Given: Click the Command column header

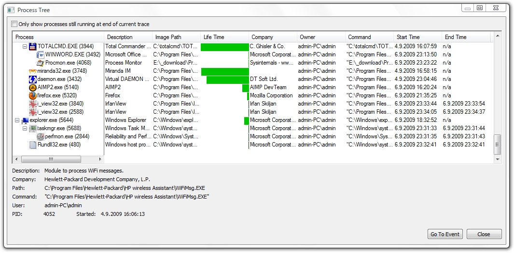Looking at the screenshot, I should click(369, 37).
